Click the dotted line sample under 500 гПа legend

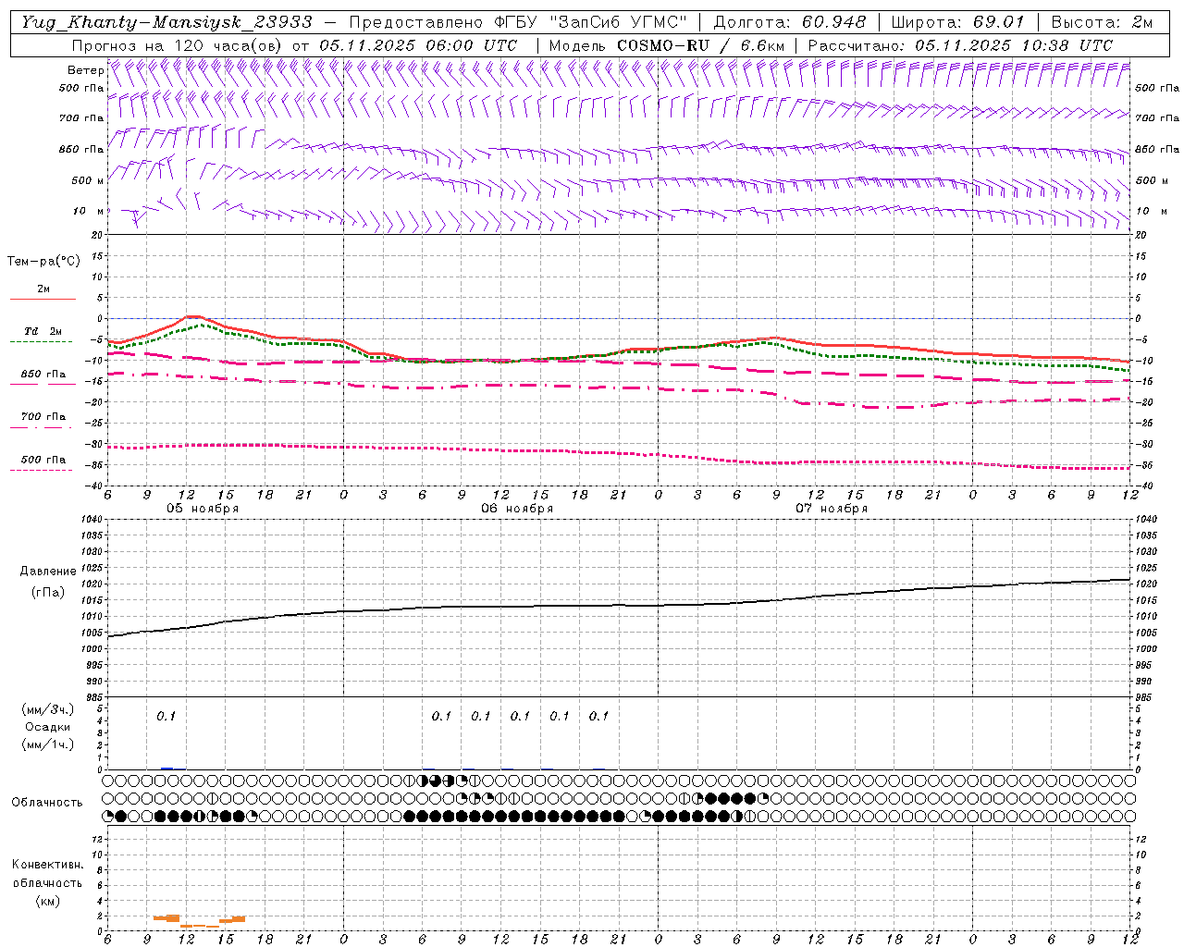pyautogui.click(x=42, y=470)
